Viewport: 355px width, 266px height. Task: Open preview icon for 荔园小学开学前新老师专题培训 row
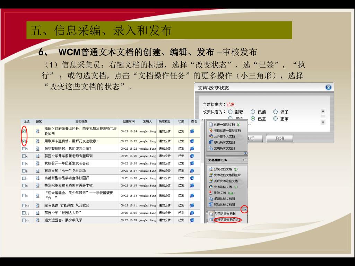click(38, 156)
